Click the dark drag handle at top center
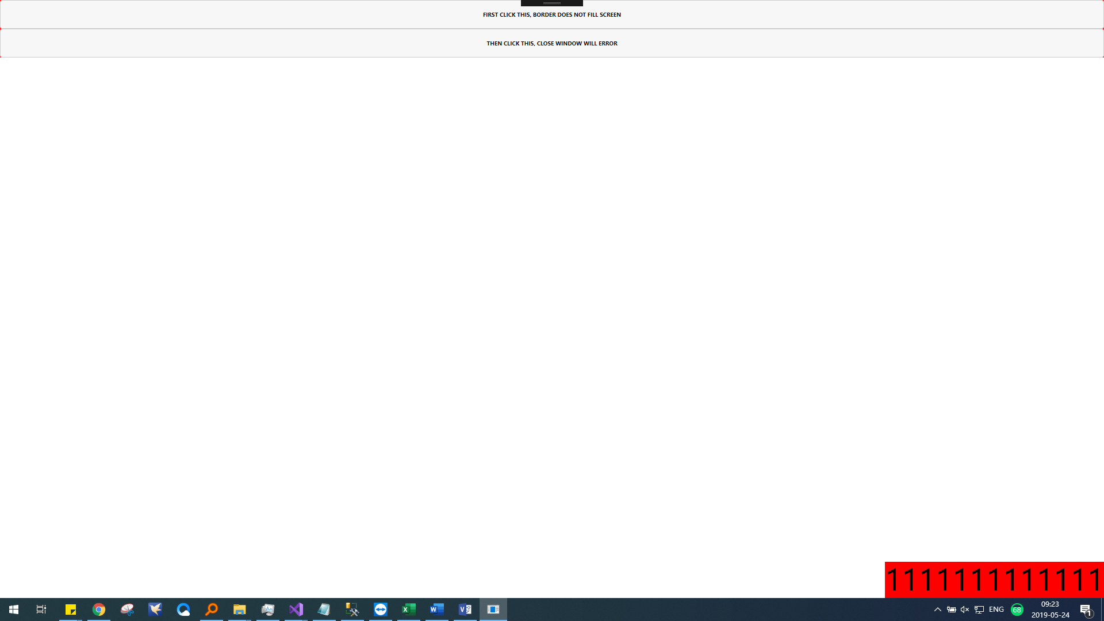1104x621 pixels. (551, 3)
